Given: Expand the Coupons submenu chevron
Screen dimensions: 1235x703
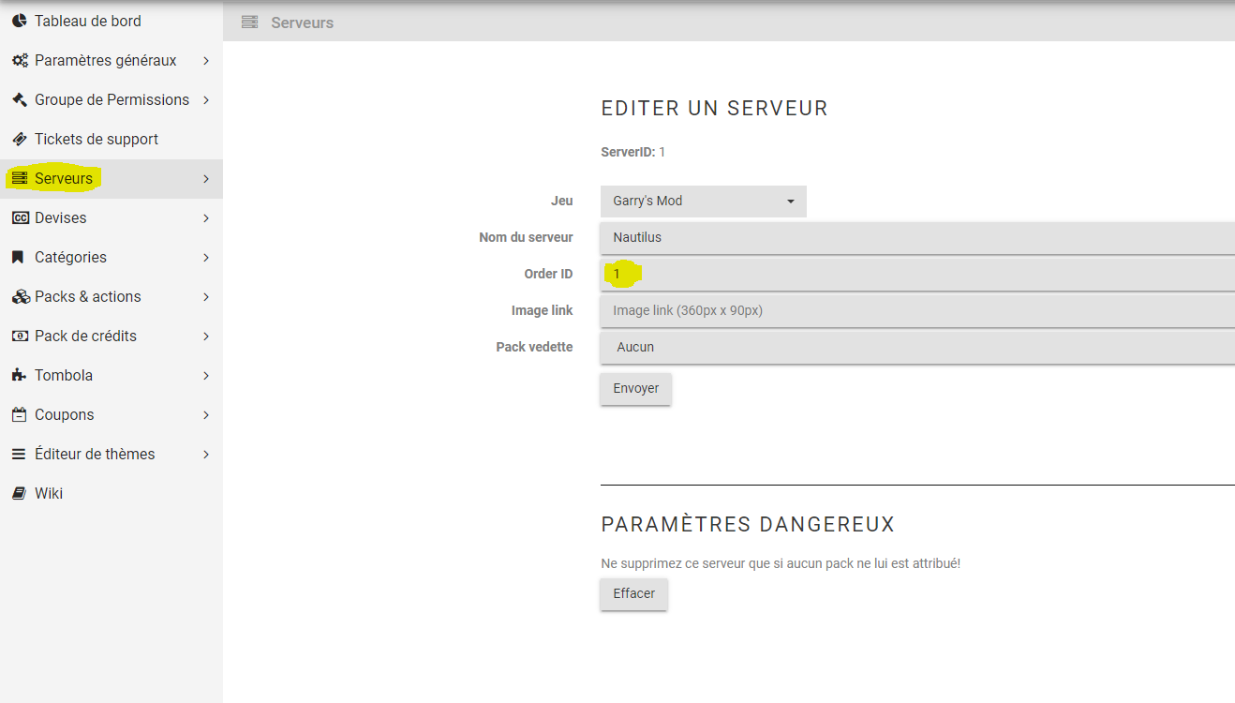Looking at the screenshot, I should coord(206,414).
